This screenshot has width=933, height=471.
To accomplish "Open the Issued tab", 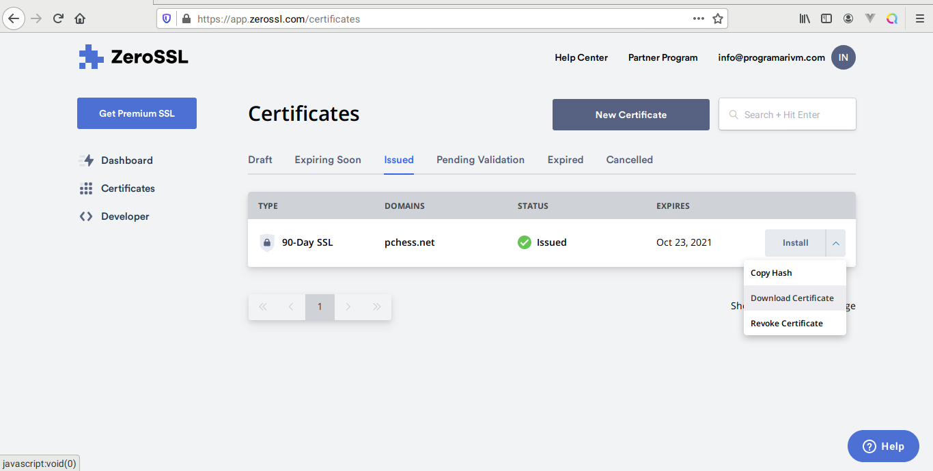I will [x=399, y=160].
